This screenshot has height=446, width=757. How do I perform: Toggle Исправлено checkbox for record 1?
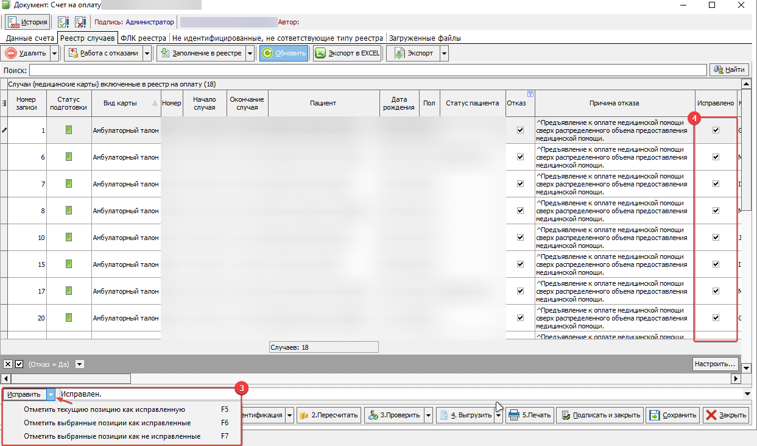pos(716,130)
